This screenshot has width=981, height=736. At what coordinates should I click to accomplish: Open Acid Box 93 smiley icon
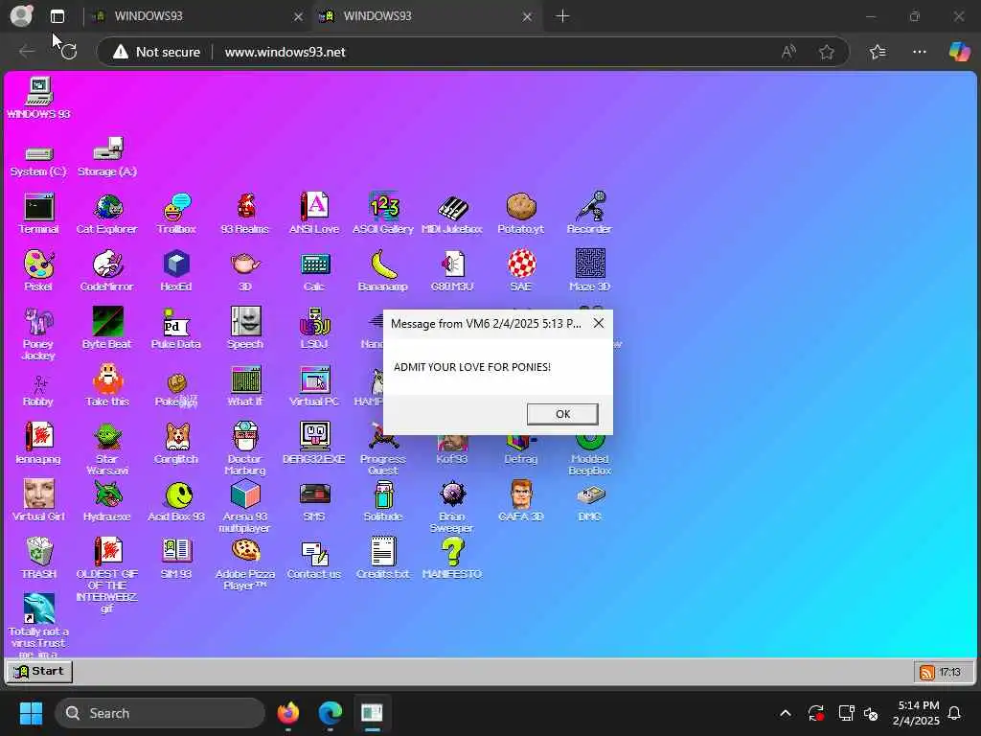coord(176,500)
